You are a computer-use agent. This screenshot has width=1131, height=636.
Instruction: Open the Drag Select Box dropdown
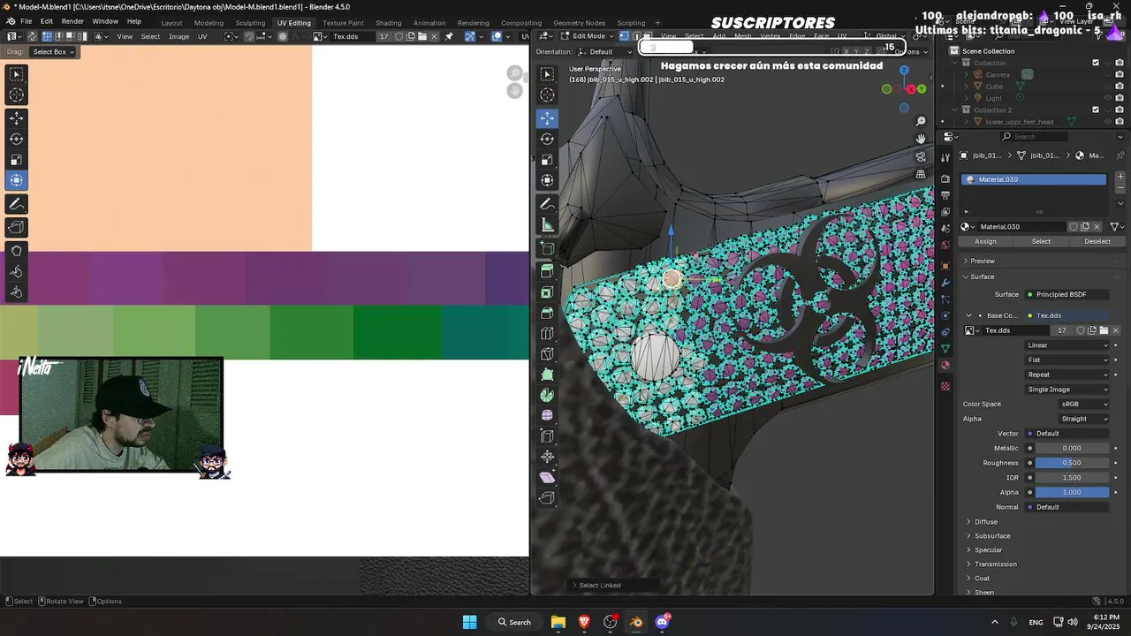(x=53, y=51)
